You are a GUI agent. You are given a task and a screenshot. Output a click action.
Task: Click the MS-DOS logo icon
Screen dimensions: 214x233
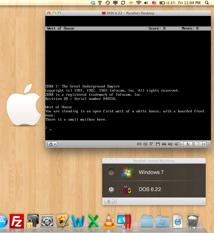(x=127, y=189)
